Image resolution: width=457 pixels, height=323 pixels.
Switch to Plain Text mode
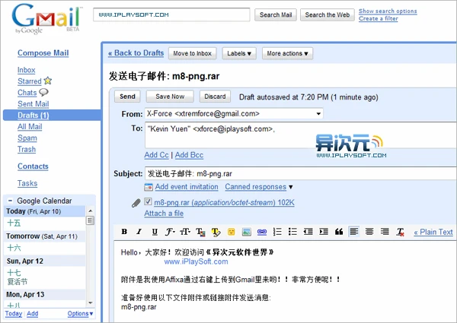(433, 232)
